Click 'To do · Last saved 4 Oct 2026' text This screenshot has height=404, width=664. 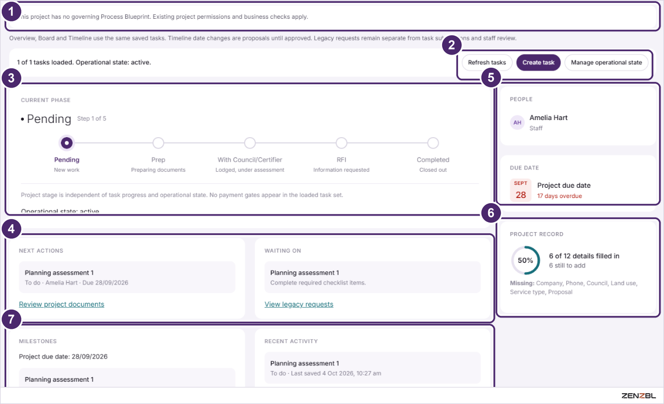[x=325, y=373]
